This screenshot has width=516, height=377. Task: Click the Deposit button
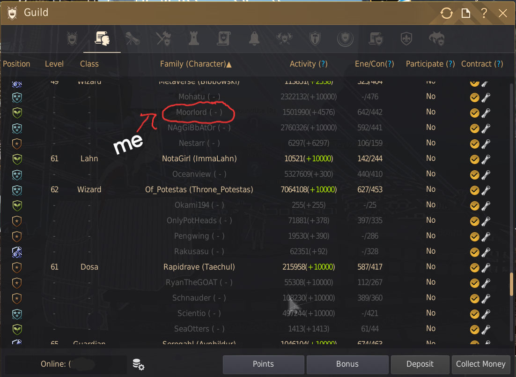[x=420, y=364]
